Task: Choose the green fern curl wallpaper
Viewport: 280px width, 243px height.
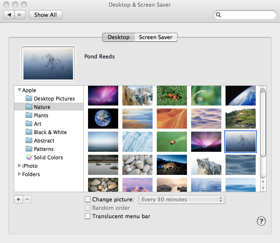Action: [206, 95]
